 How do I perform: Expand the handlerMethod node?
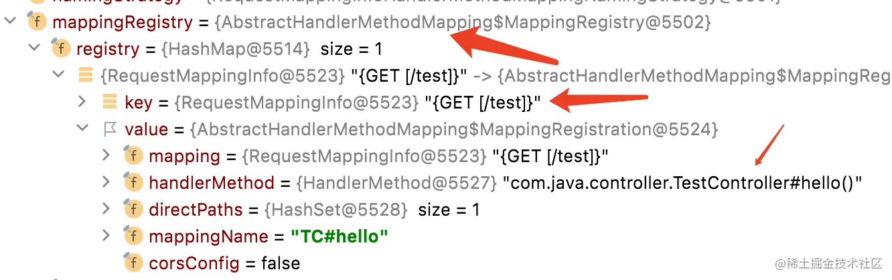pyautogui.click(x=106, y=183)
